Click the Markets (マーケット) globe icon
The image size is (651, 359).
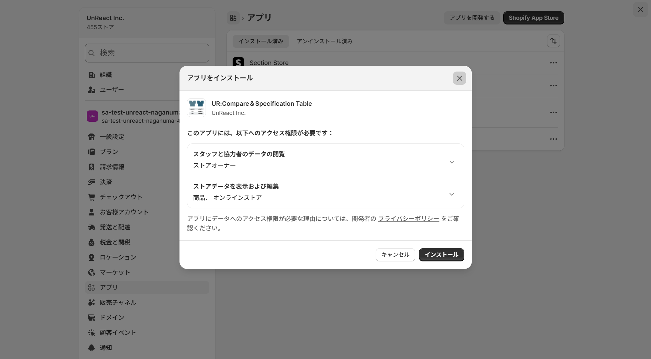coord(91,272)
